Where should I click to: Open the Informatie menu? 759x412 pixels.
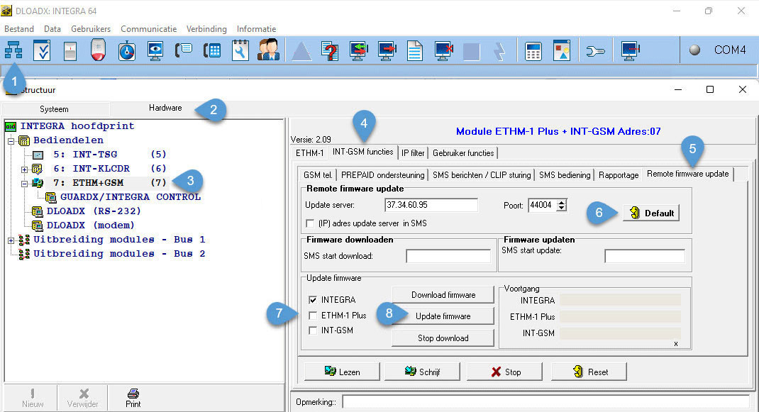pyautogui.click(x=256, y=29)
